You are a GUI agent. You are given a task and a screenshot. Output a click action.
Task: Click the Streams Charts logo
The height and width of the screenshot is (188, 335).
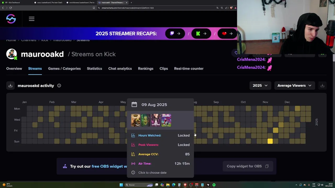11,19
